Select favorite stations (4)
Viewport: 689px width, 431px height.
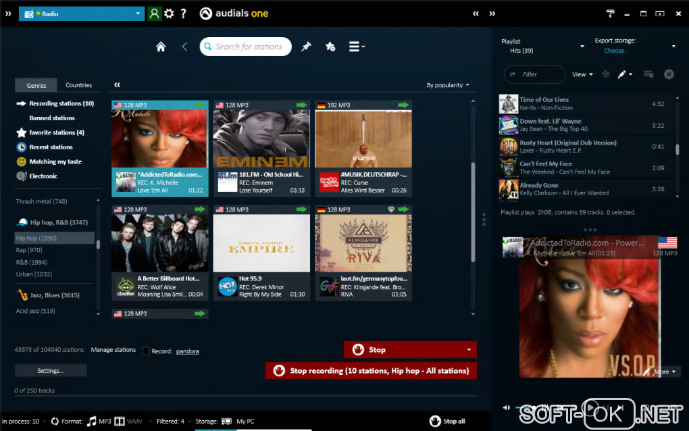57,132
